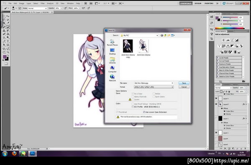This screenshot has width=251, height=165.
Task: Select the black background thumbnail file
Action: point(128,46)
